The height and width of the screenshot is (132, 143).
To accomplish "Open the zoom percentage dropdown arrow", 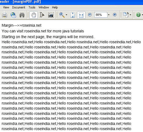I will [x=109, y=15].
